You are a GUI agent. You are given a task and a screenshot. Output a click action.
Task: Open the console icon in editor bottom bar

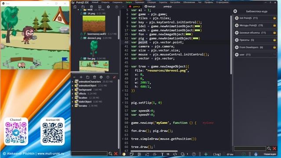point(147,154)
